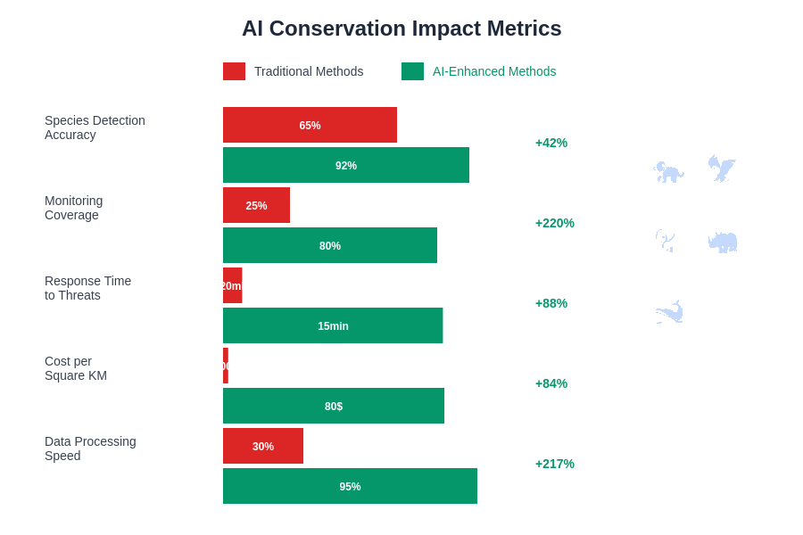Click the 92% Species Detection green bar
This screenshot has width=803, height=535.
(346, 165)
